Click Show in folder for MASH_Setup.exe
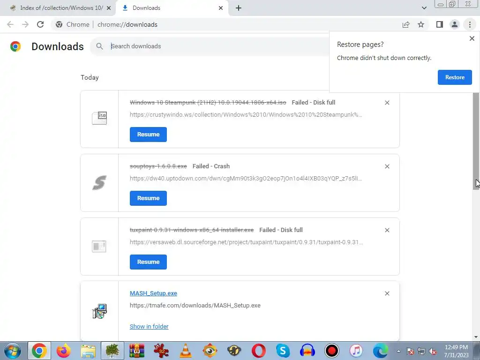The height and width of the screenshot is (360, 480). (149, 326)
